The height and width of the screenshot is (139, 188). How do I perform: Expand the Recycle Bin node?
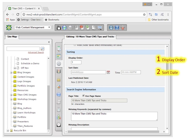click(8, 130)
